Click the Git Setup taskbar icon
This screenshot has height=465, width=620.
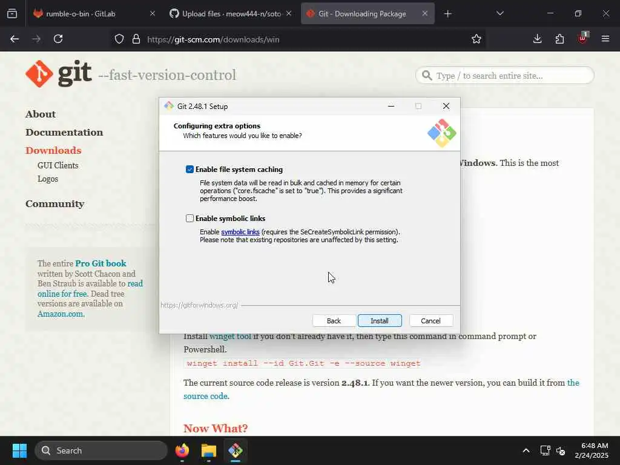(236, 450)
